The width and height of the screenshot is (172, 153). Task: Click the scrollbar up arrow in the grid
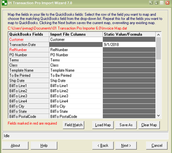[158, 35]
